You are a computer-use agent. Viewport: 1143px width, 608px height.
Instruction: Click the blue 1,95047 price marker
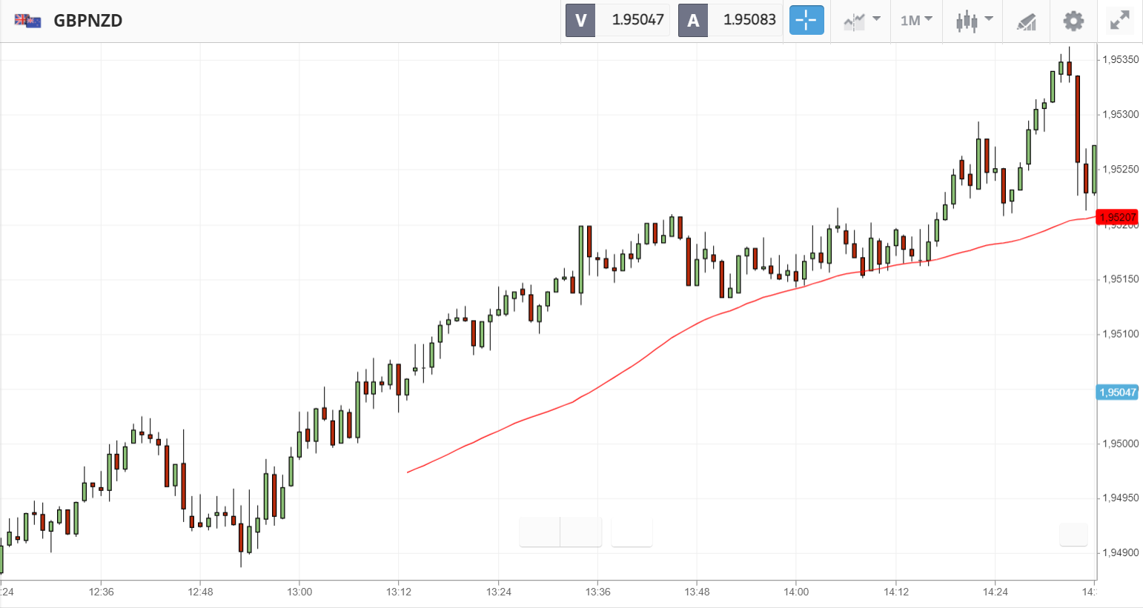tap(1117, 392)
